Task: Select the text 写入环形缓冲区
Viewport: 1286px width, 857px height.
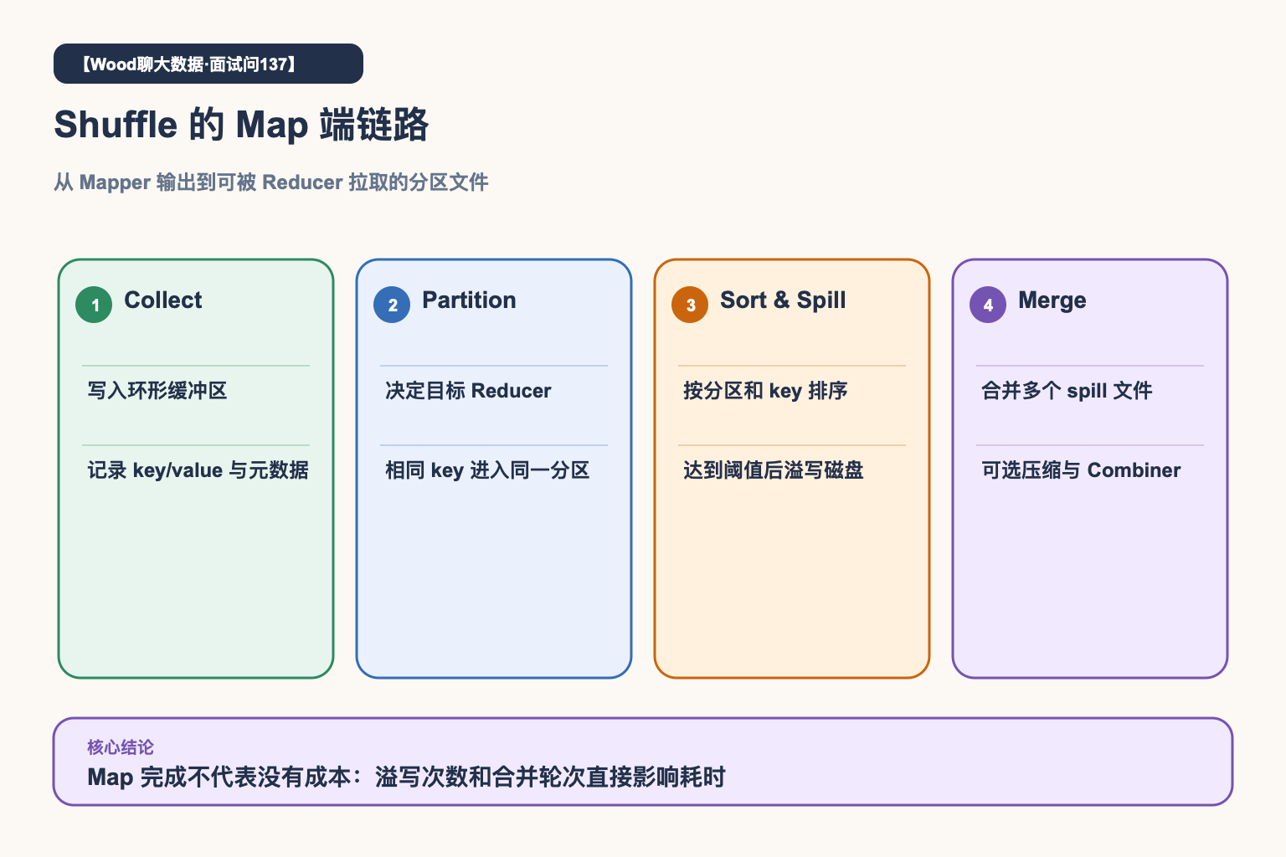Action: 157,391
